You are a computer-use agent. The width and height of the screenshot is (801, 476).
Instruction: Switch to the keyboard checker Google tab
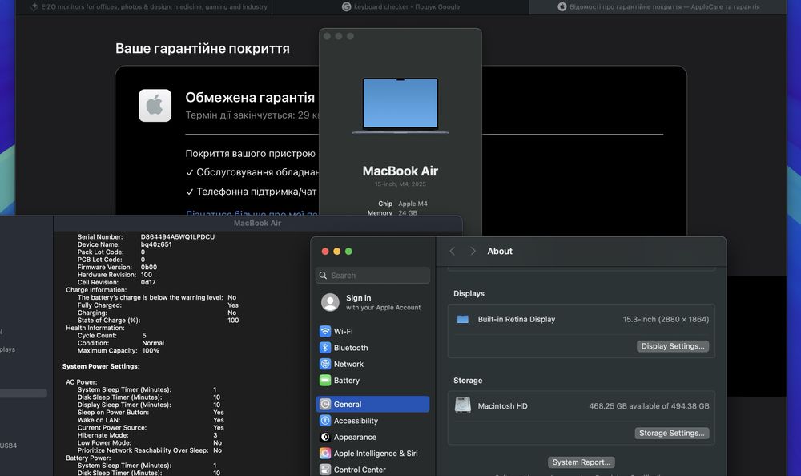pos(400,6)
